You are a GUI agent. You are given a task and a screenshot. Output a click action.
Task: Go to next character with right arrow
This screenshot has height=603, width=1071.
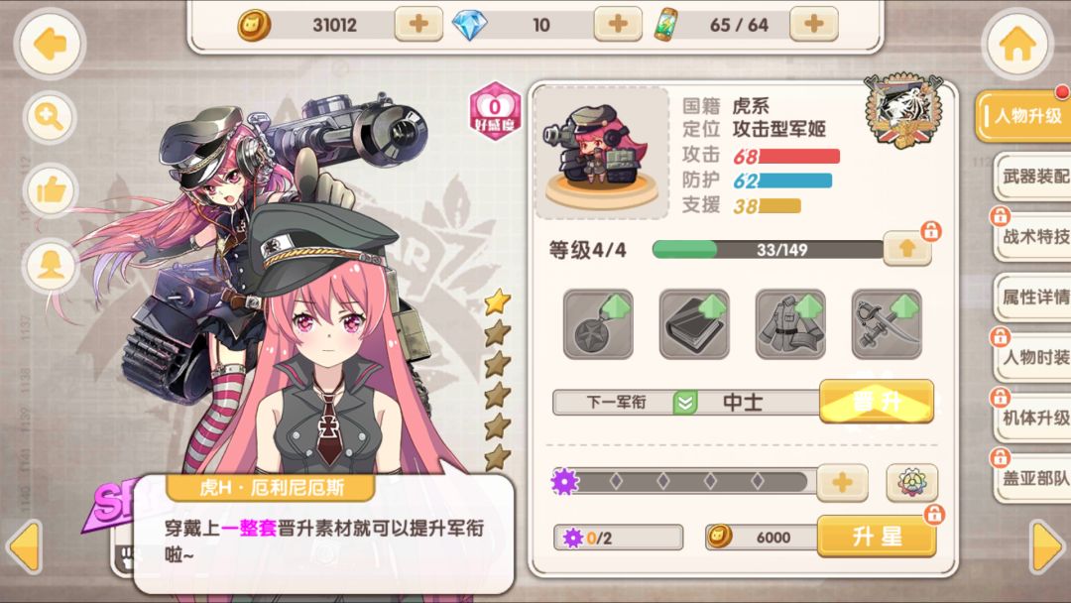(1048, 546)
